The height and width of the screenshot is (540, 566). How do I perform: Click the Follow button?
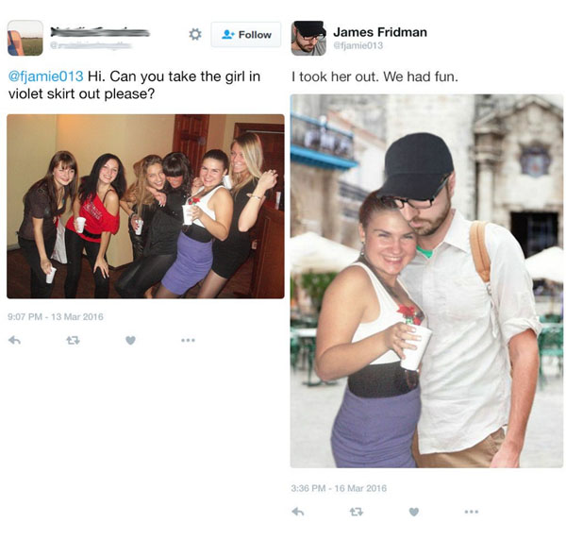(x=246, y=35)
